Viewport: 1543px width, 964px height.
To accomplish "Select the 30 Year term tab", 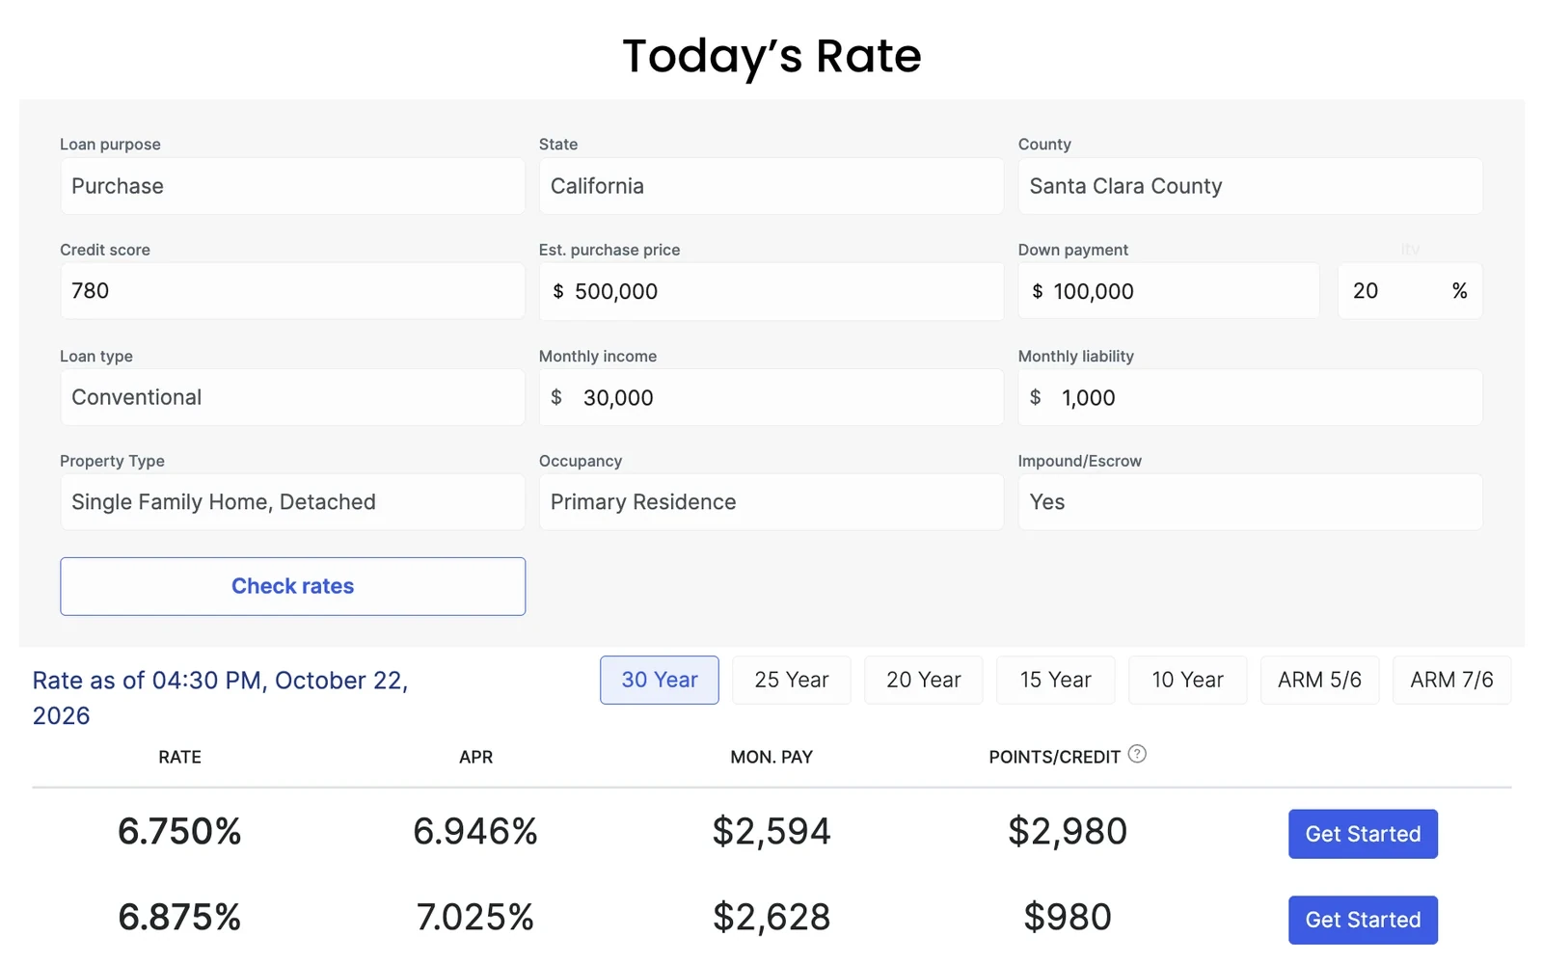I will pos(660,681).
